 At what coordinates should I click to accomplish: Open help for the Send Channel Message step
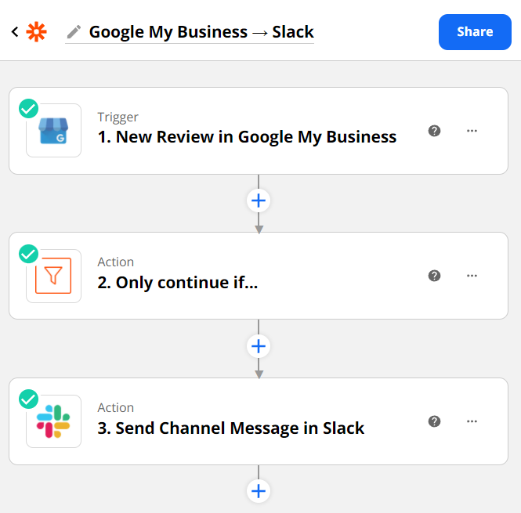434,421
